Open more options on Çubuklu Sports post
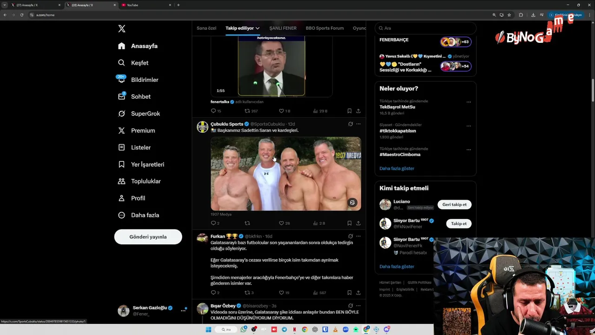This screenshot has height=335, width=595. coord(358,124)
